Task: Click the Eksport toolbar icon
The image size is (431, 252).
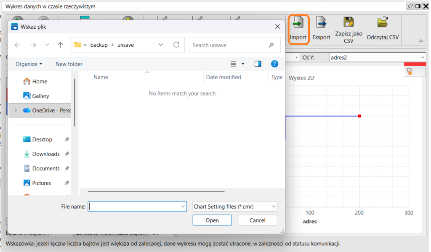Action: tap(321, 23)
